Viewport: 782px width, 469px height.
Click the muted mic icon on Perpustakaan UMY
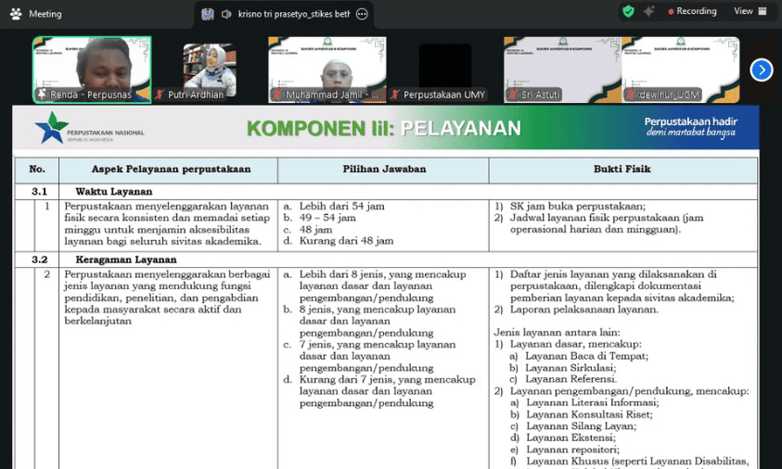[395, 95]
